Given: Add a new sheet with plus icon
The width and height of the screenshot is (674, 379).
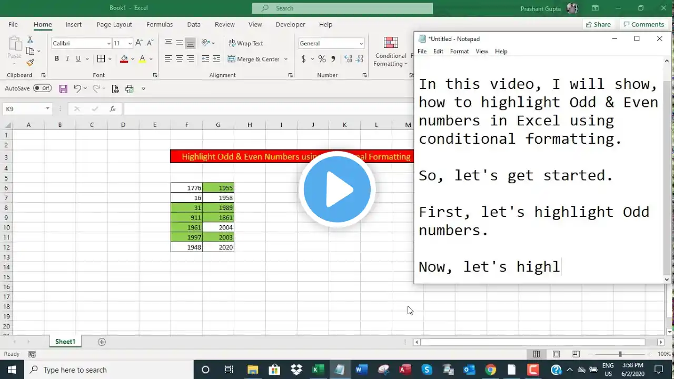Looking at the screenshot, I should click(102, 342).
